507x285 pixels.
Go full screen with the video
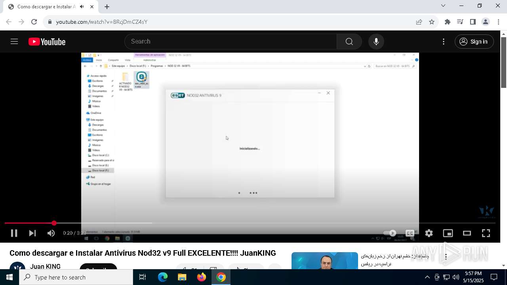pos(486,233)
